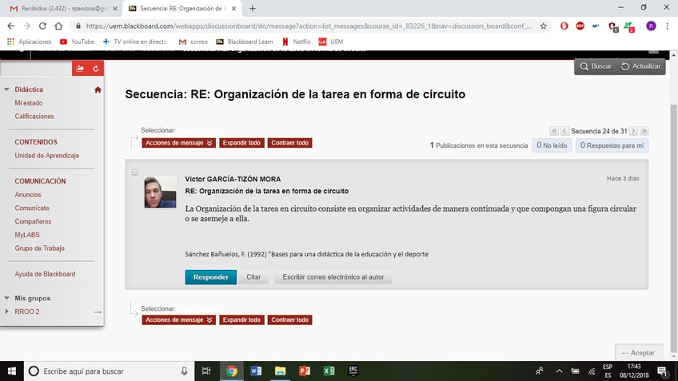Viewport: 678px width, 381px height.
Task: Open UEM bookmark
Action: (331, 42)
